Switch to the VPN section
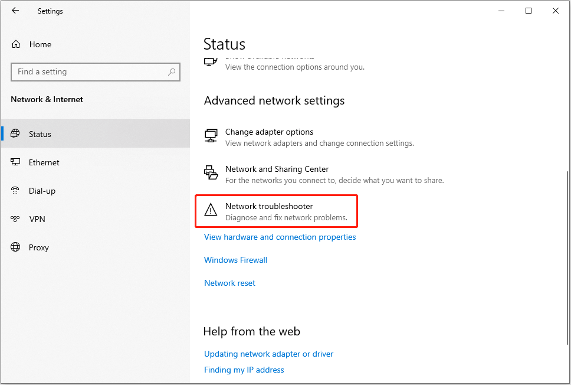Viewport: 571px width, 385px height. coord(37,219)
